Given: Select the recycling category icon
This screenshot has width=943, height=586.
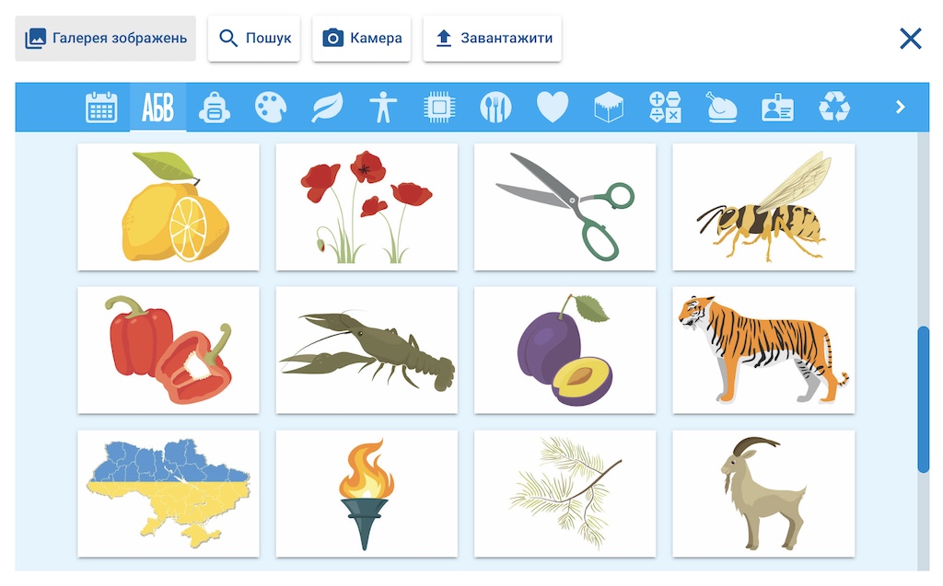Looking at the screenshot, I should point(834,108).
